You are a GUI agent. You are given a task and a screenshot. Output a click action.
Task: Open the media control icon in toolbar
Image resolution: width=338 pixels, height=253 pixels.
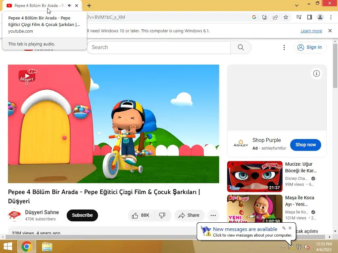299,17
